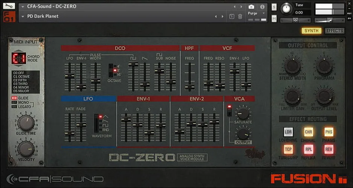Enable the LEGATO switch
The width and height of the screenshot is (353, 188).
pos(14,107)
